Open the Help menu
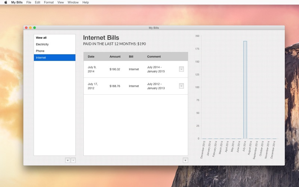 tap(86, 2)
